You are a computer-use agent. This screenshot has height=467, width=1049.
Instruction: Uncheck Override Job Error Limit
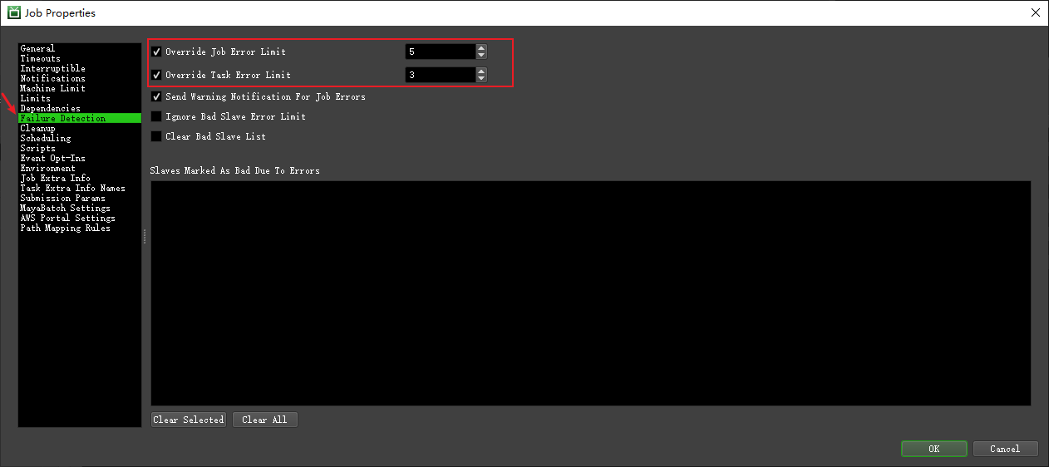(156, 52)
